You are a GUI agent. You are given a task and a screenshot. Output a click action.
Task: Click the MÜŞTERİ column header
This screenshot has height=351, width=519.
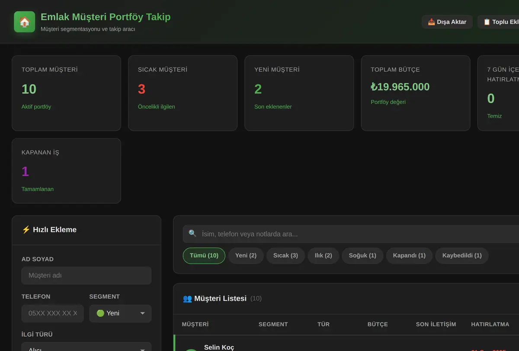pos(195,324)
